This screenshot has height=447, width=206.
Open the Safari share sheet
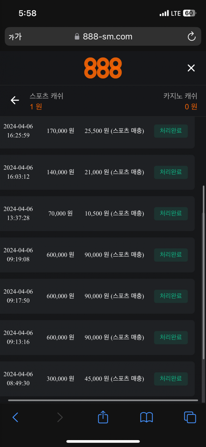coord(103,417)
